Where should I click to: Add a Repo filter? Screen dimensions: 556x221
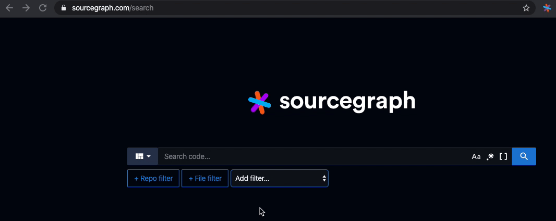point(153,178)
